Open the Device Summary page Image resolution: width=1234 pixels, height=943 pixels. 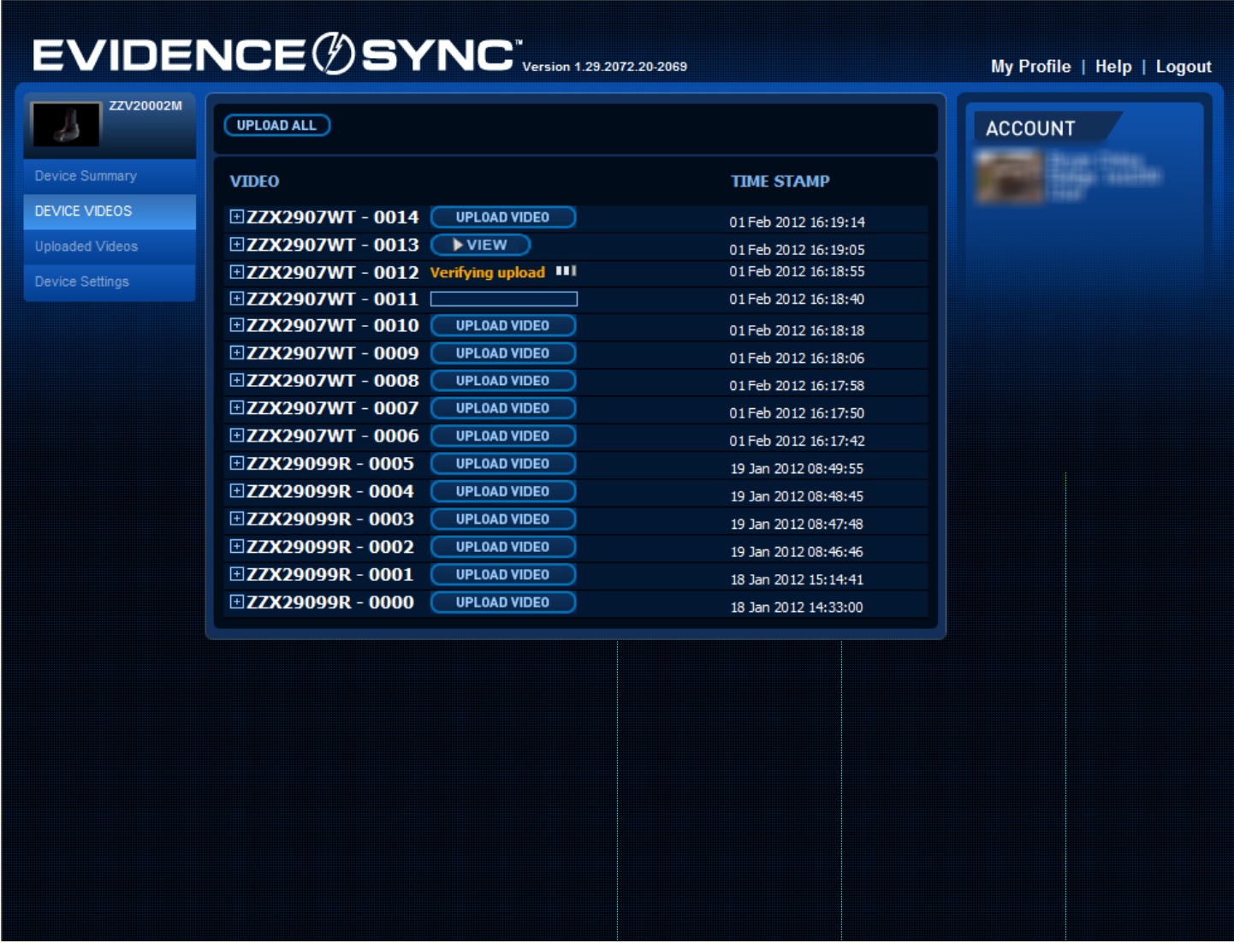click(x=85, y=176)
